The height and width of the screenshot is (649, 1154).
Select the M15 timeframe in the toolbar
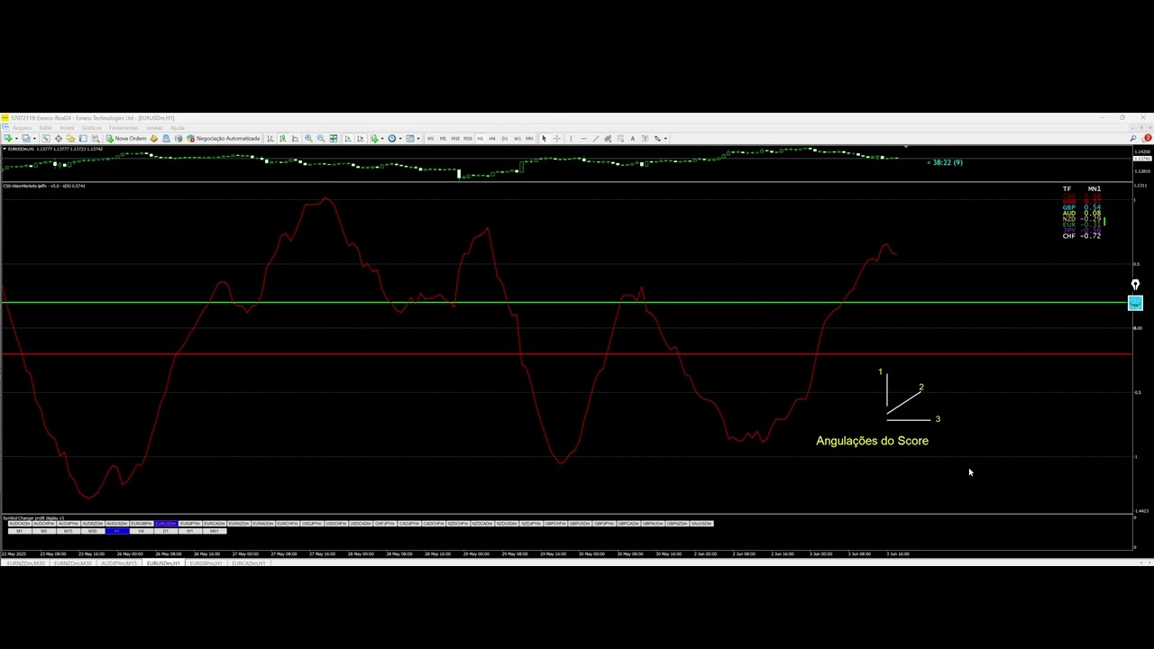pyautogui.click(x=455, y=139)
